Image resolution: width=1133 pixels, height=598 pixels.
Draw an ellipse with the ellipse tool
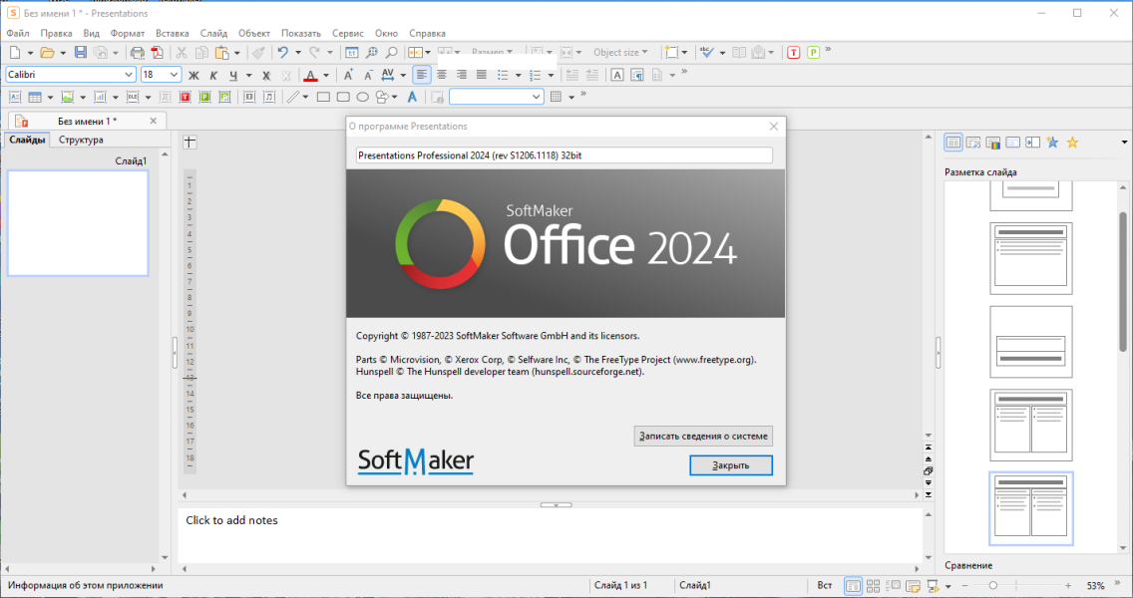363,97
